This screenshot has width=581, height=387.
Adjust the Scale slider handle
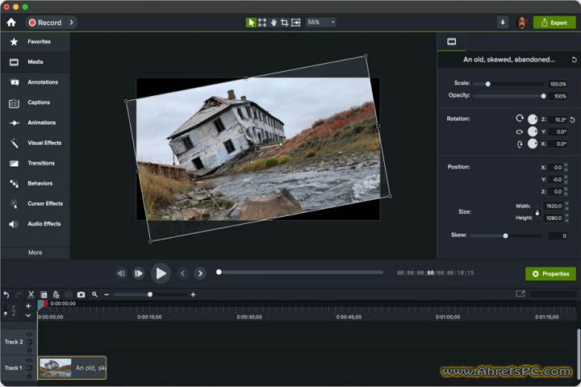tap(488, 84)
